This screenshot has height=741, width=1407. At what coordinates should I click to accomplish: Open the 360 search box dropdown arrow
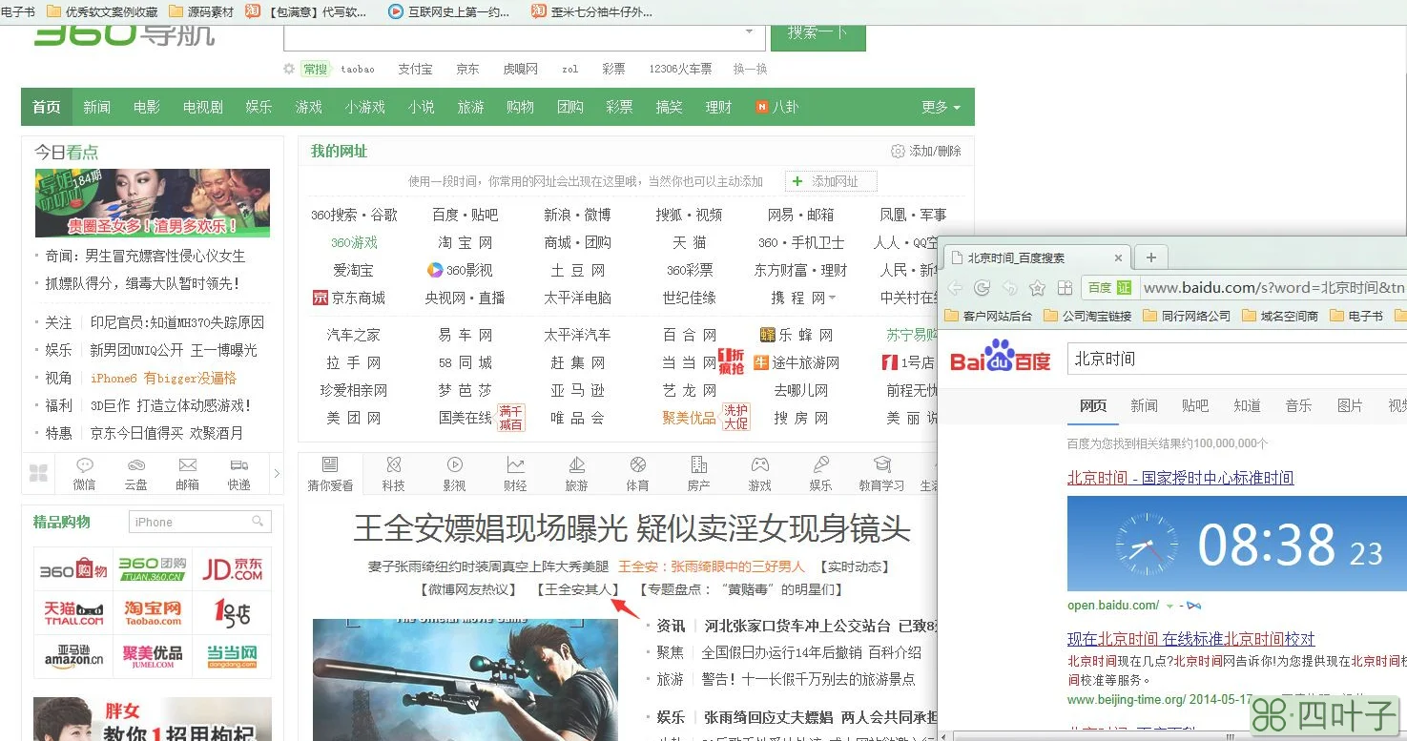tap(749, 31)
